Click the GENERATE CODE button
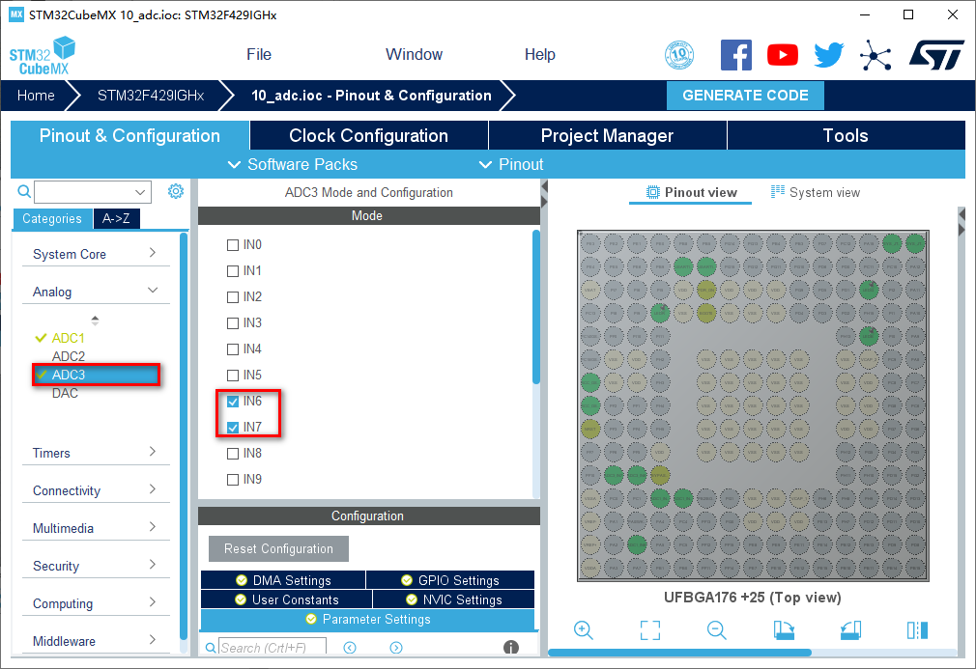The image size is (976, 669). [745, 96]
